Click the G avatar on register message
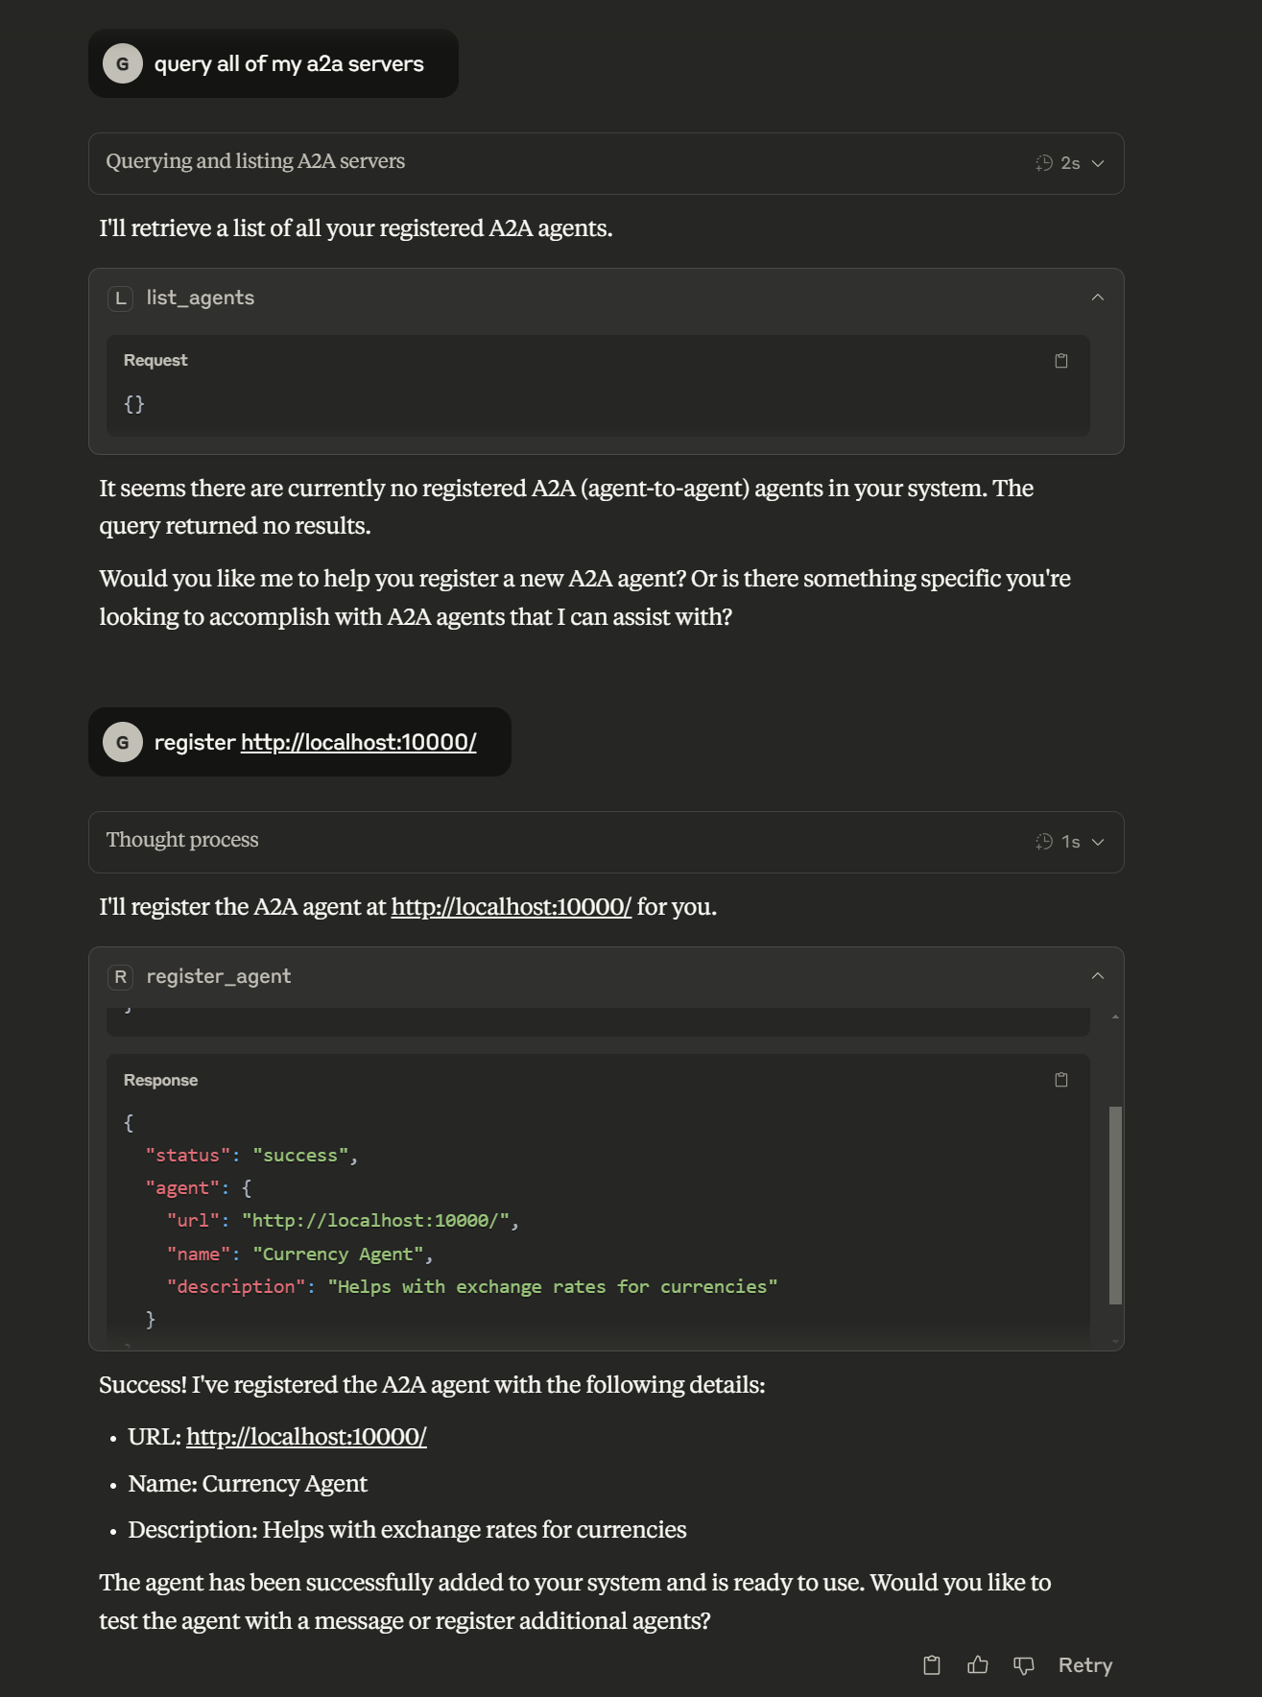Image resolution: width=1262 pixels, height=1697 pixels. (x=123, y=743)
